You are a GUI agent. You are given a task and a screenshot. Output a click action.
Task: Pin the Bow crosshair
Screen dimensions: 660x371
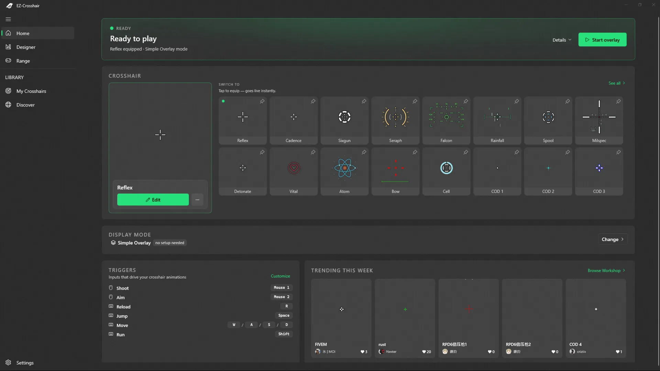tap(415, 152)
